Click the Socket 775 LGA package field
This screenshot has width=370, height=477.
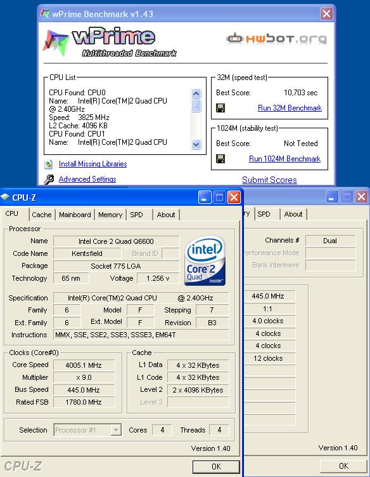coord(116,266)
